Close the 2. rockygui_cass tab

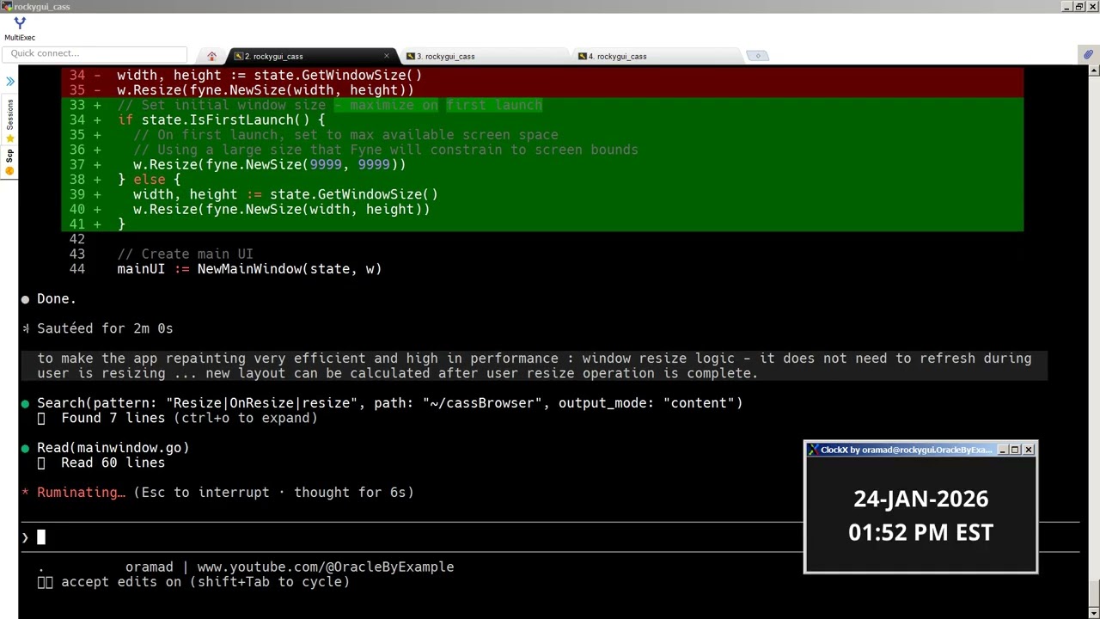click(x=386, y=56)
